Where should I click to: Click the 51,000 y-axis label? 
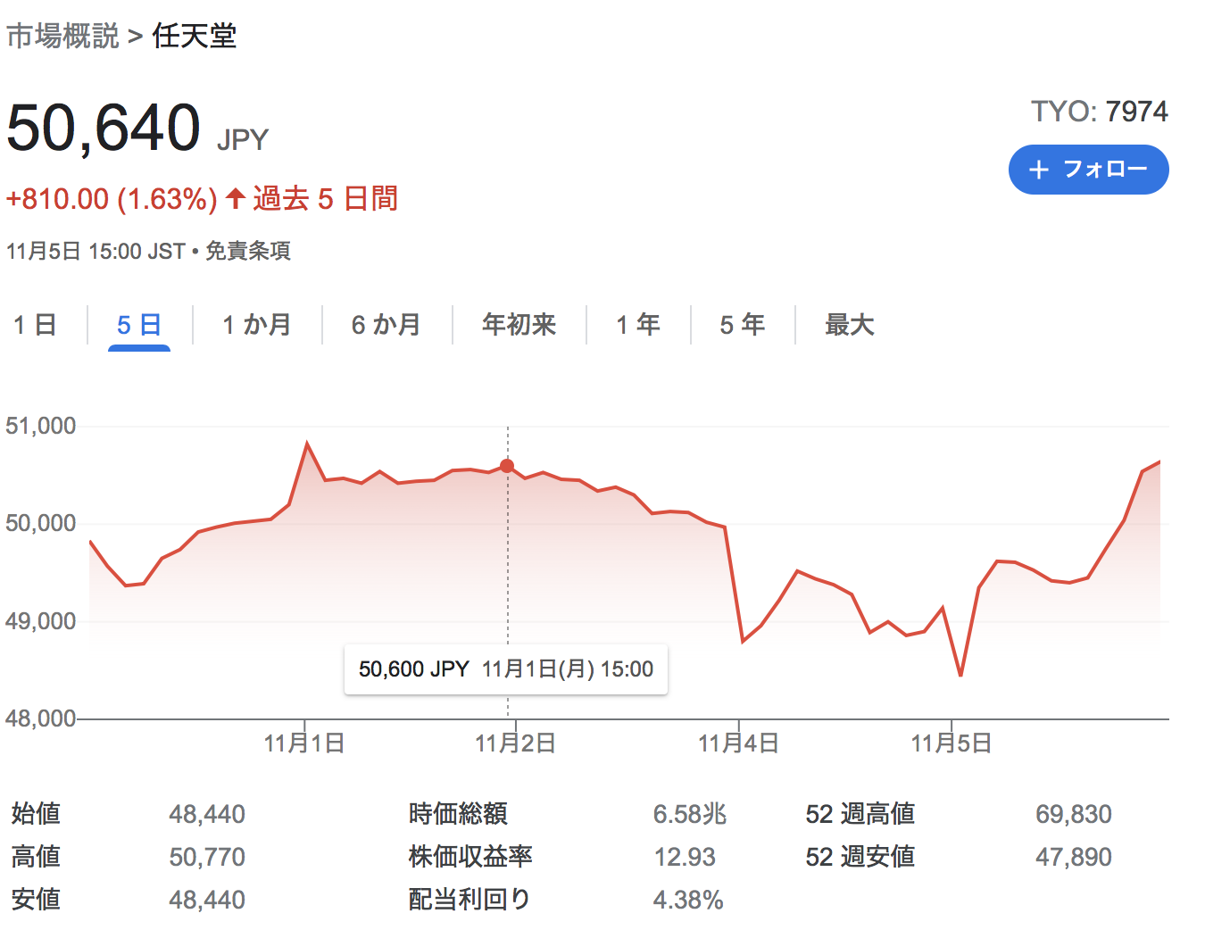[41, 426]
